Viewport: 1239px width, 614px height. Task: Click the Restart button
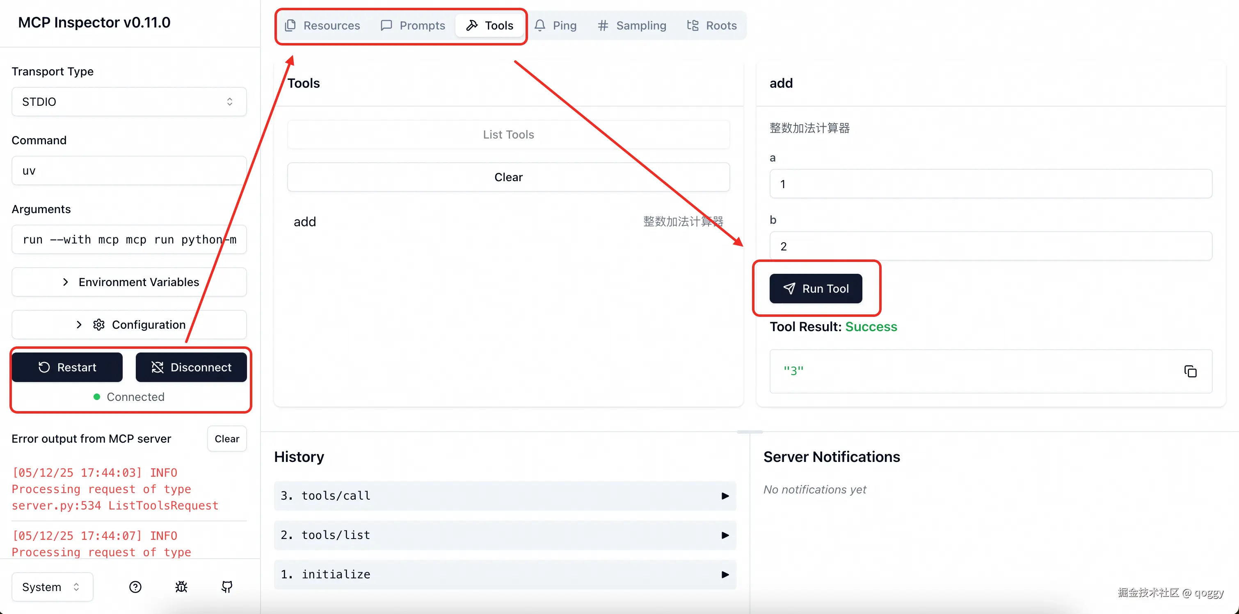click(x=67, y=368)
